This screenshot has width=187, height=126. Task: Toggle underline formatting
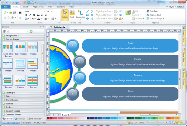point(34,15)
